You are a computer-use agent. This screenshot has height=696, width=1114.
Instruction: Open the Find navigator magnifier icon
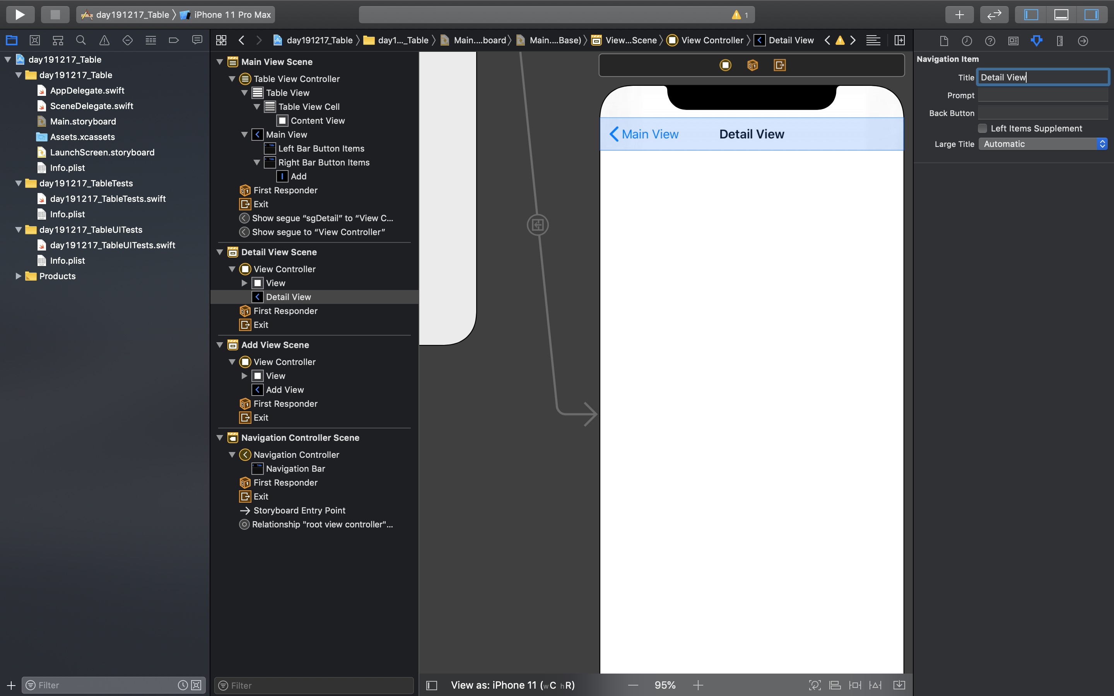click(81, 41)
